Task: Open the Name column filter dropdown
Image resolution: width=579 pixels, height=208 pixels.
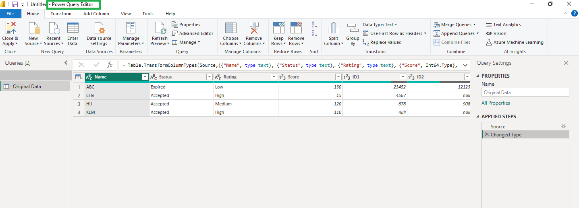Action: click(x=145, y=77)
